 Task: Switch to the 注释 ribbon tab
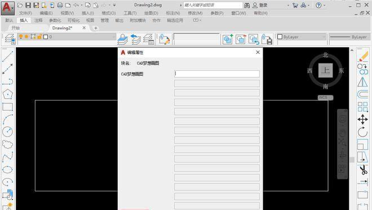click(x=38, y=20)
